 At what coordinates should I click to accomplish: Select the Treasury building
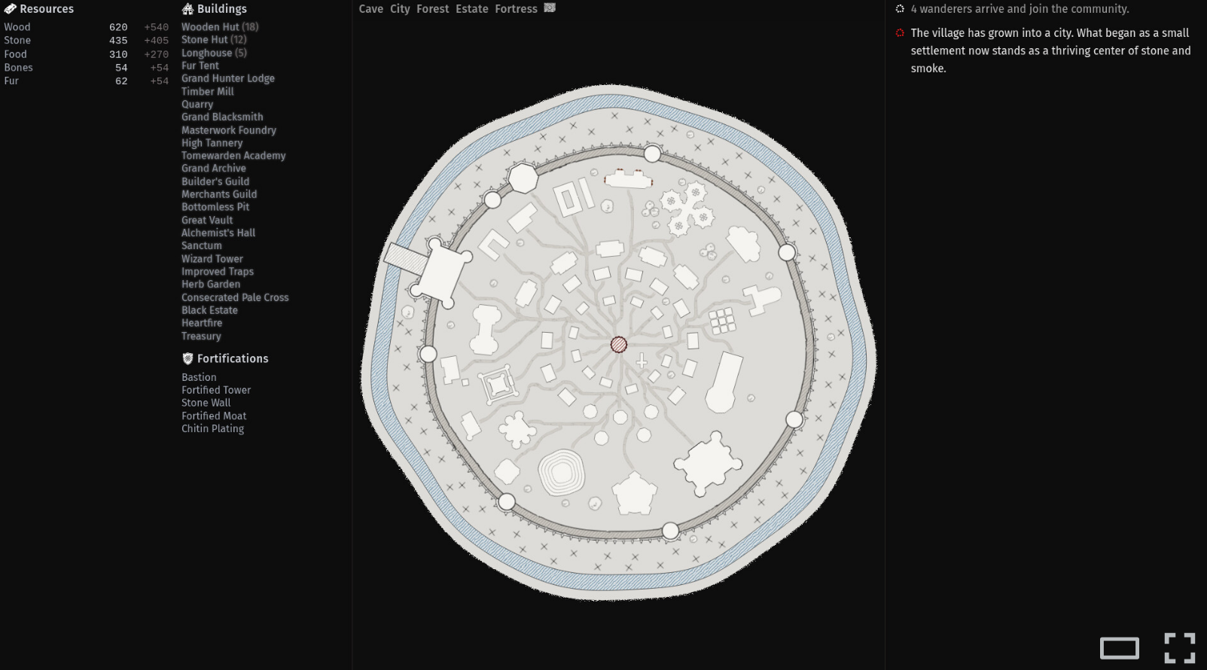coord(201,336)
